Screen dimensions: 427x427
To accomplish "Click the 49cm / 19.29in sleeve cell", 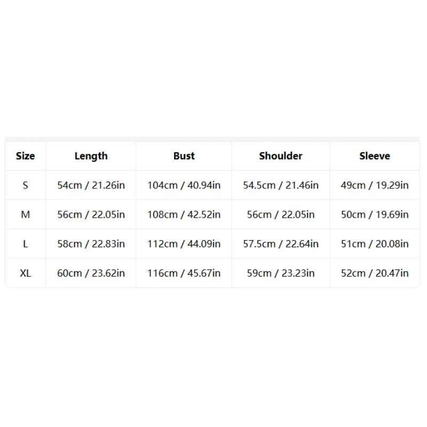I will [x=375, y=185].
